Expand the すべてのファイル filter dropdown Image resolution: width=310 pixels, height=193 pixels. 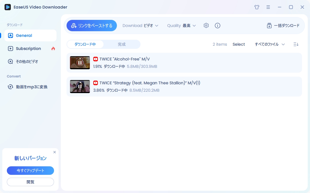click(x=269, y=44)
